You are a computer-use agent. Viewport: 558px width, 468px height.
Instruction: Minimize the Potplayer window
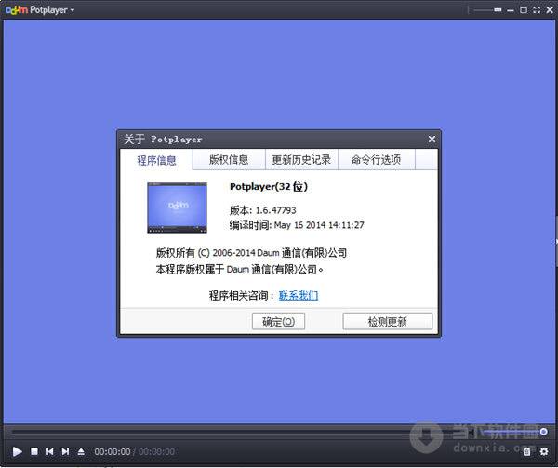pyautogui.click(x=511, y=10)
